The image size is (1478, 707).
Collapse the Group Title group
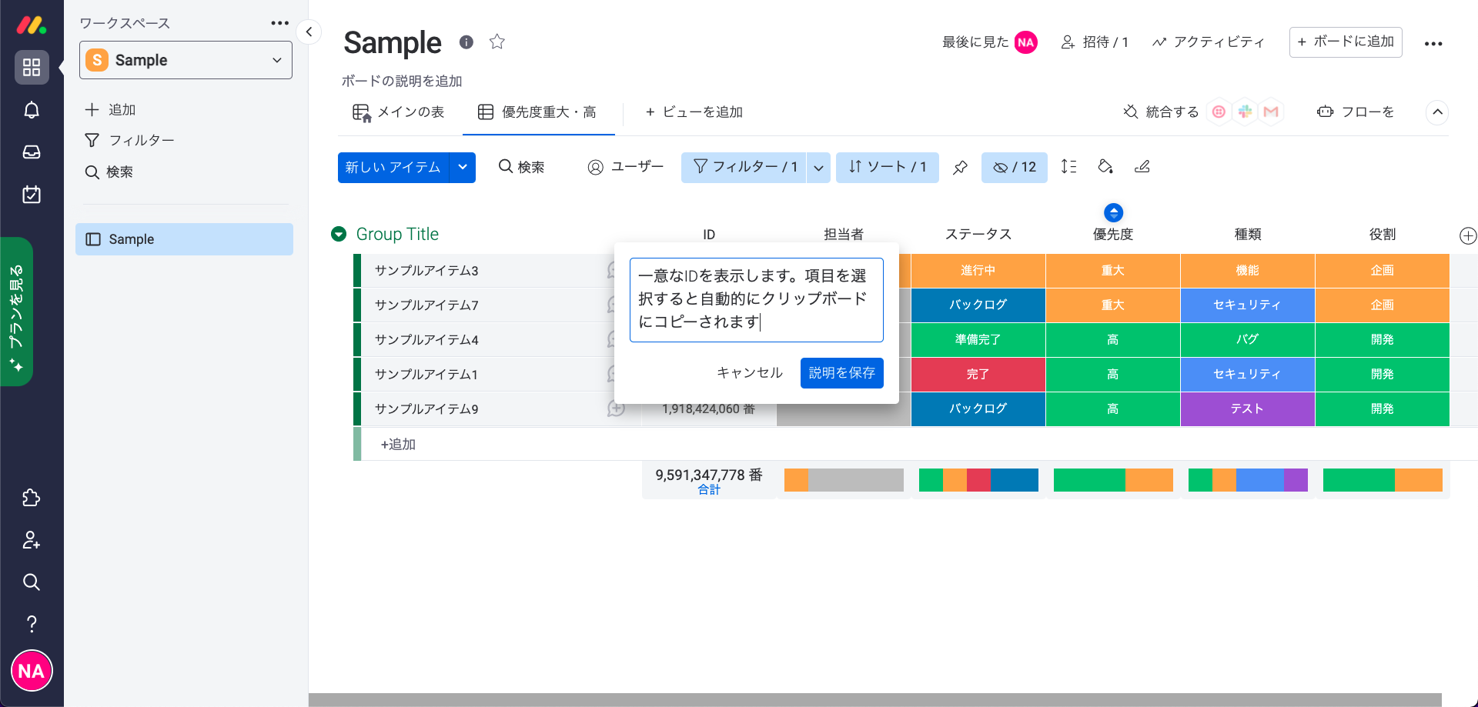pos(339,234)
